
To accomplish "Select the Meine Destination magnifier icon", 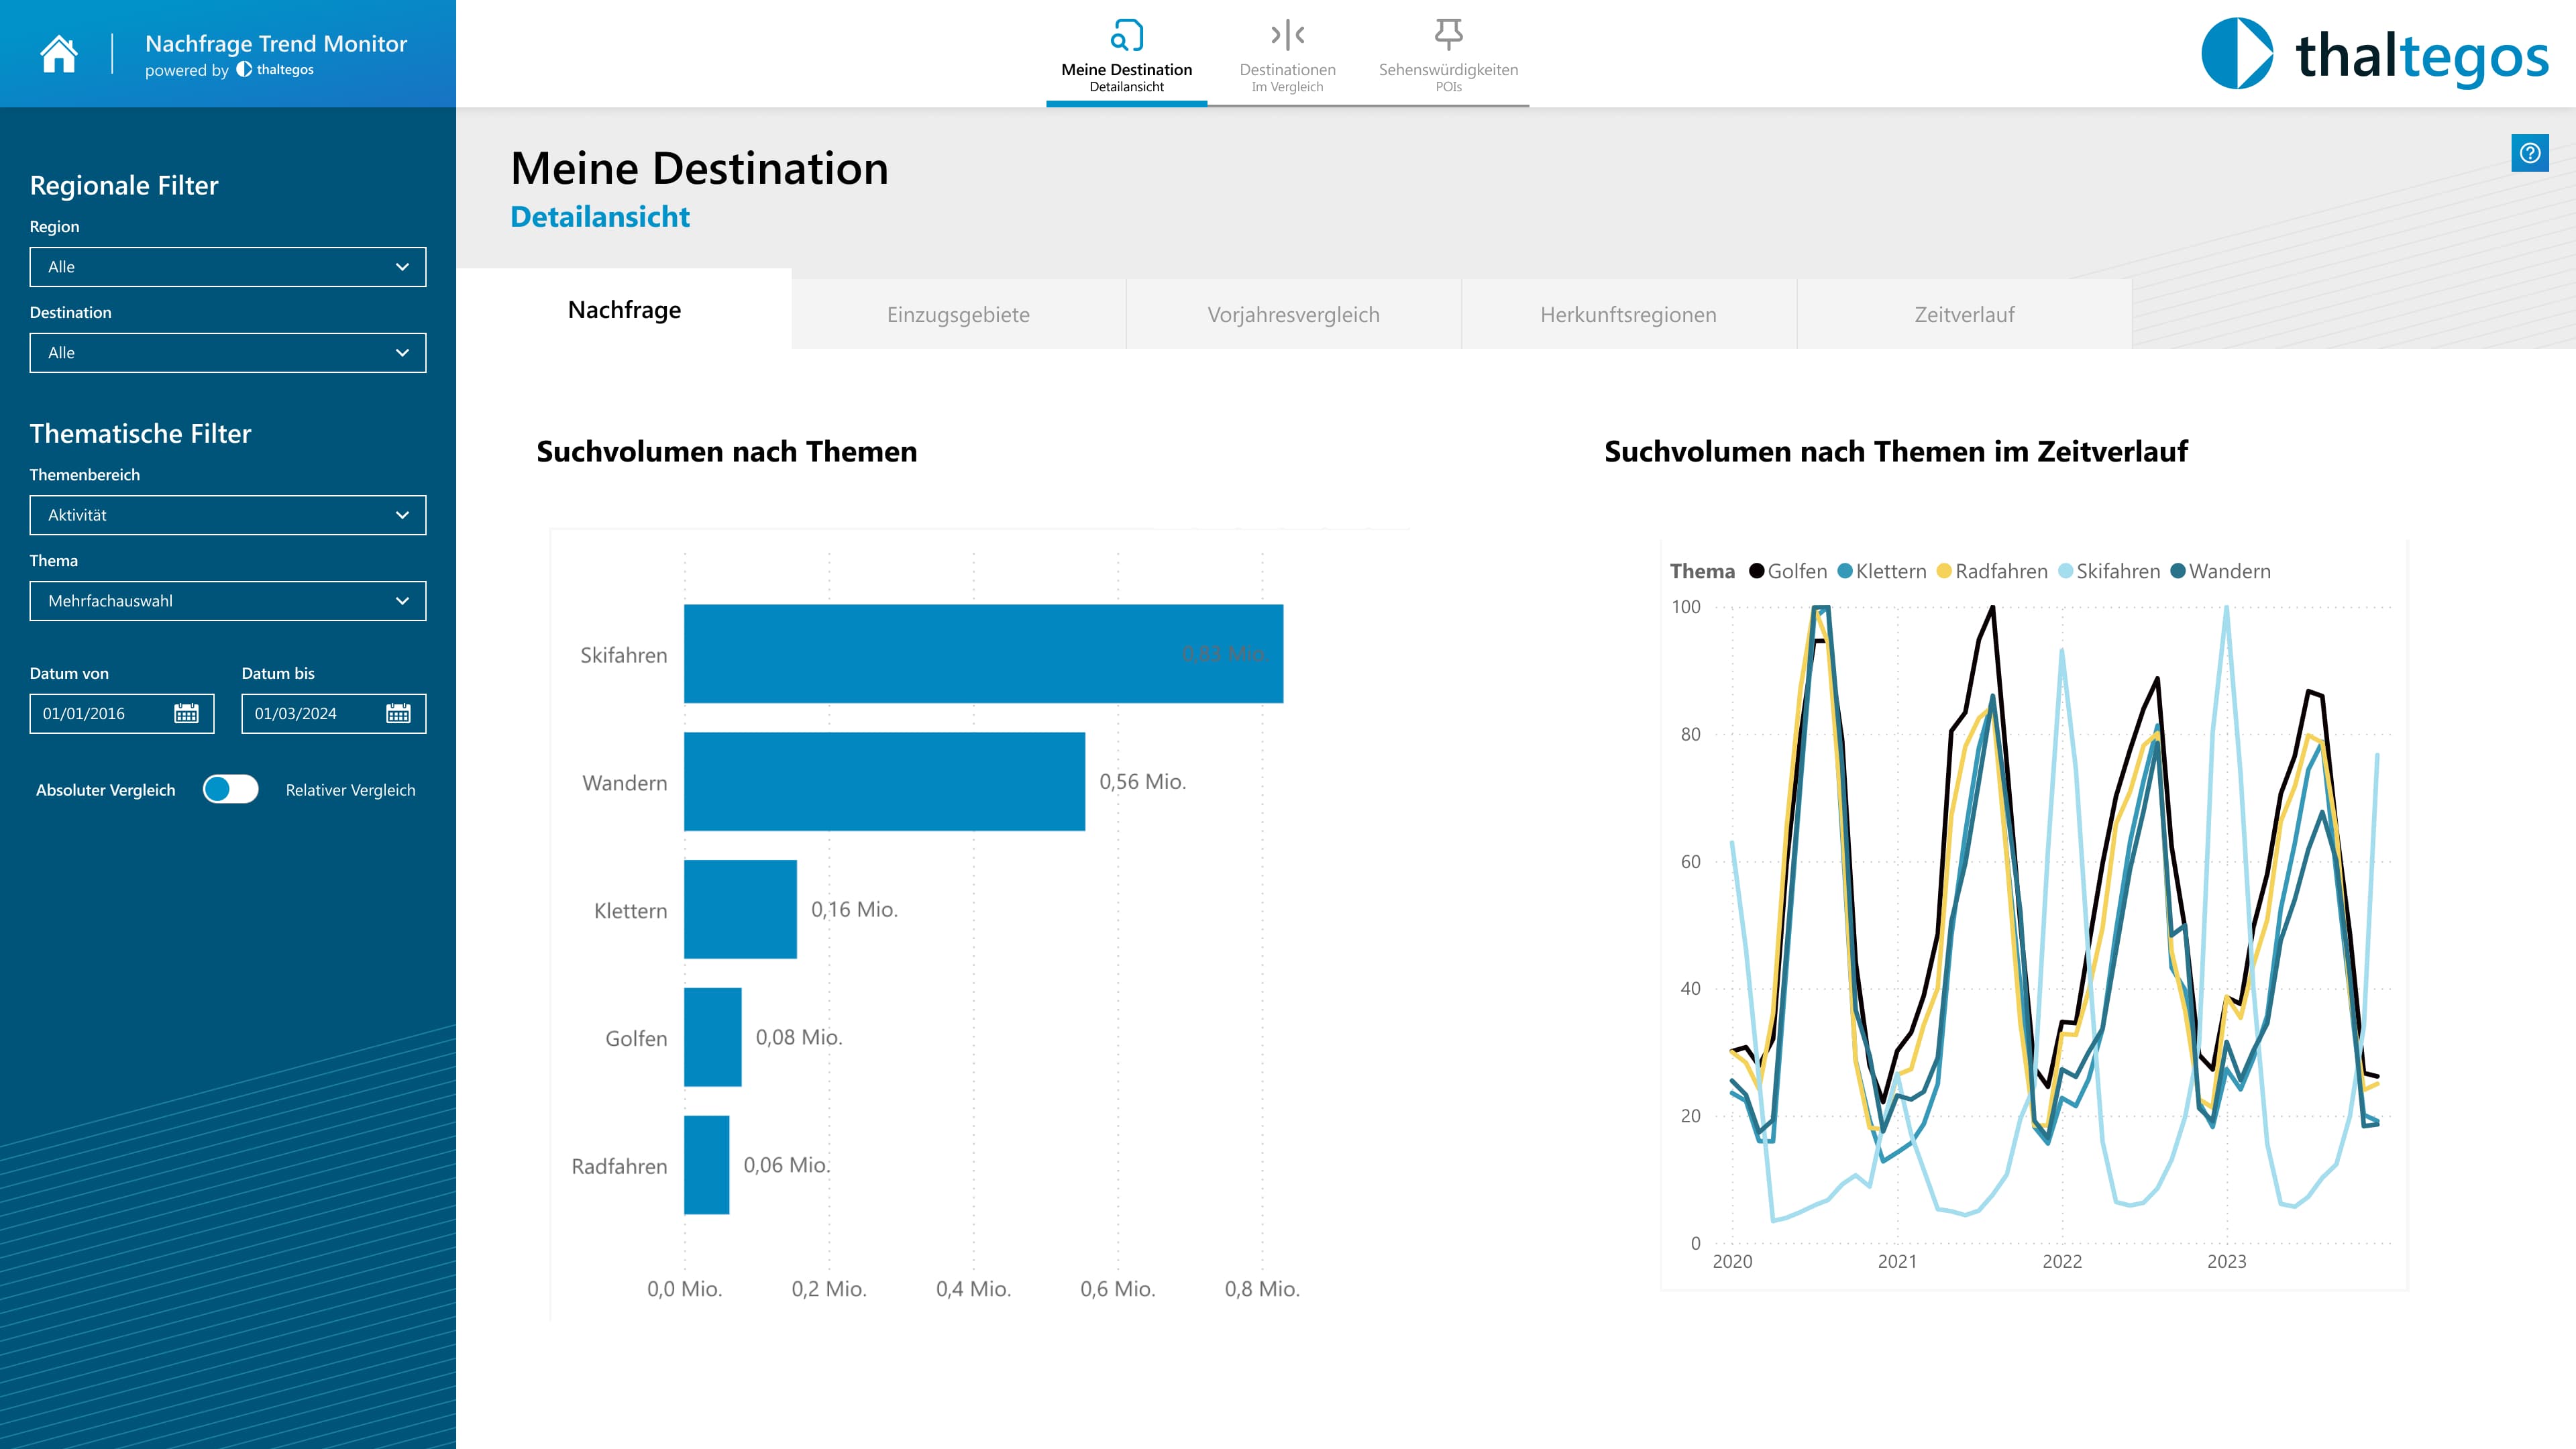I will (x=1126, y=35).
